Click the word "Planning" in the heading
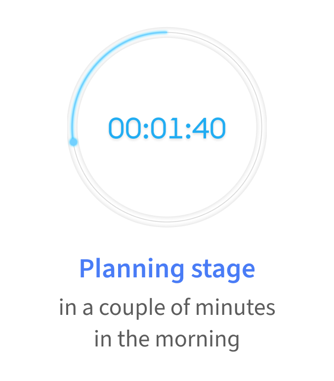Screen dimensions: 334x381 (x=131, y=269)
